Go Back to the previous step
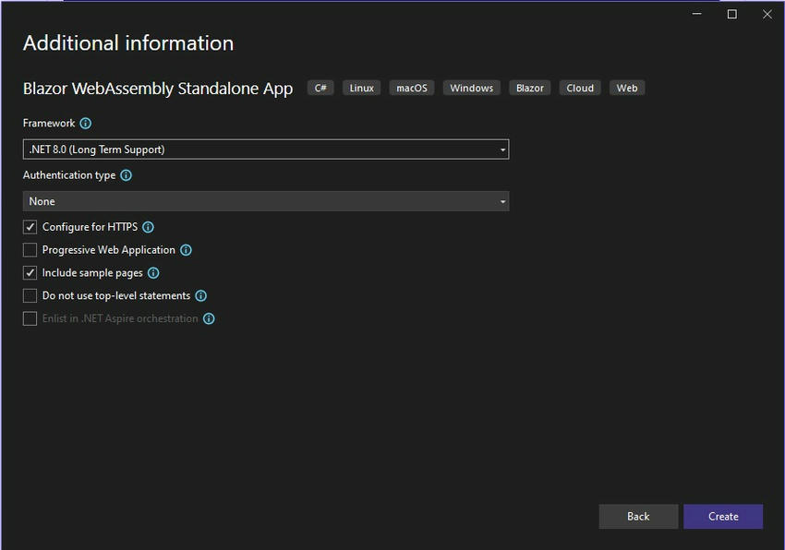 638,517
